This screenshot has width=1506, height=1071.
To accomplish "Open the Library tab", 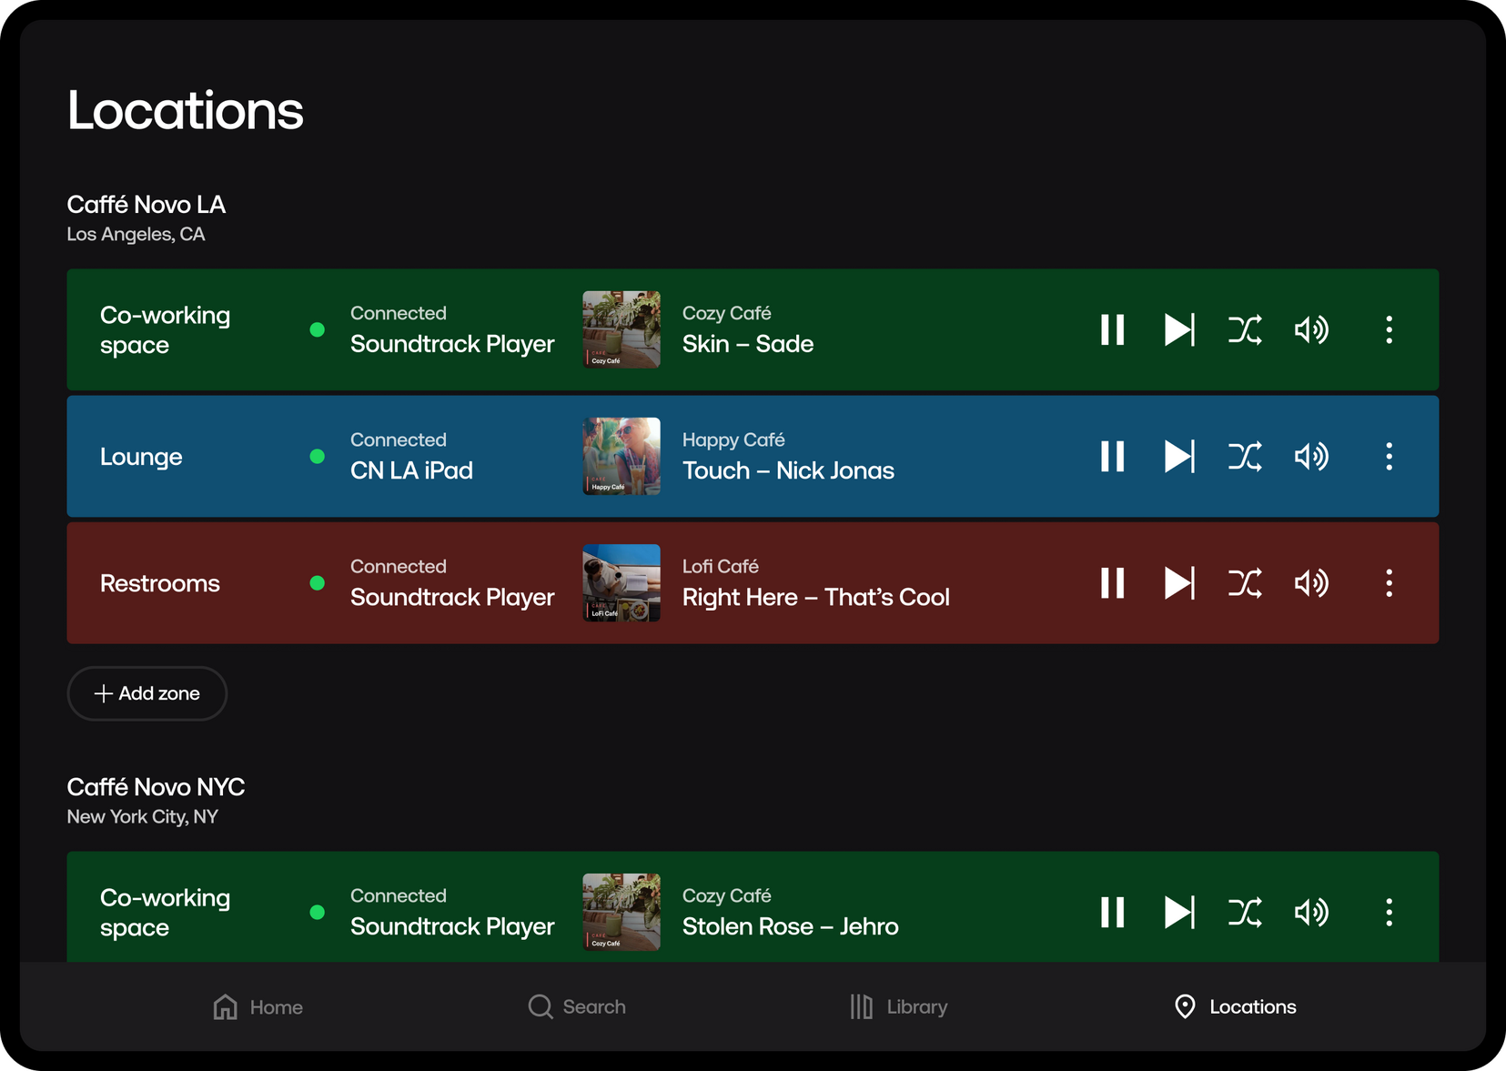I will pyautogui.click(x=897, y=1006).
